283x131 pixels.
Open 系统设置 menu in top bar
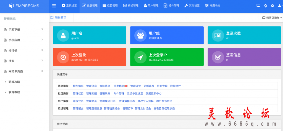pyautogui.click(x=69, y=5)
